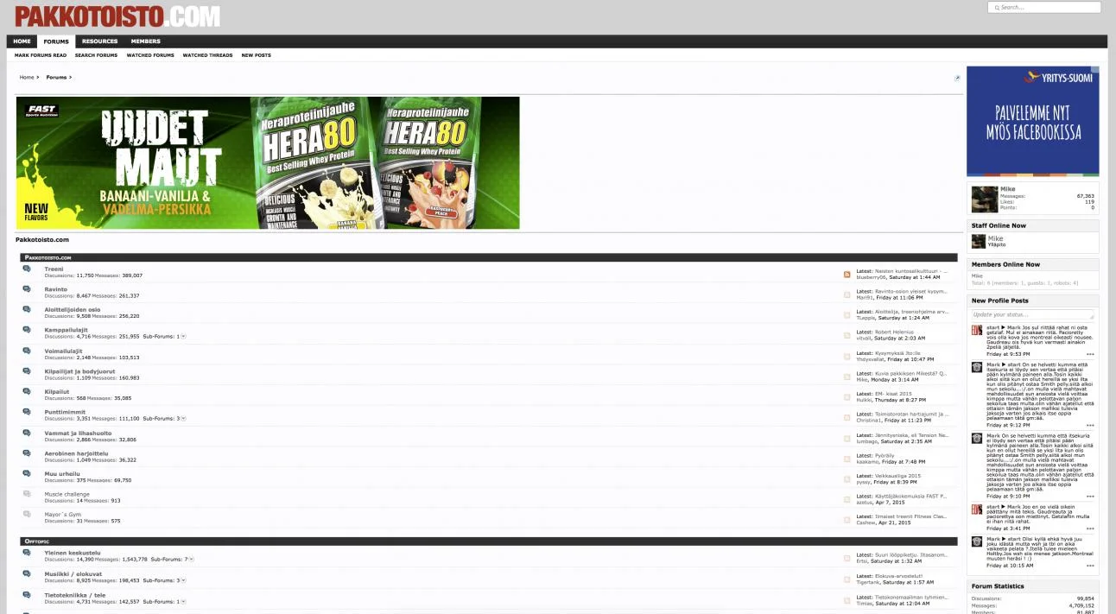
Task: Show sub-forums for Musiikki / elokuvat
Action: (183, 580)
